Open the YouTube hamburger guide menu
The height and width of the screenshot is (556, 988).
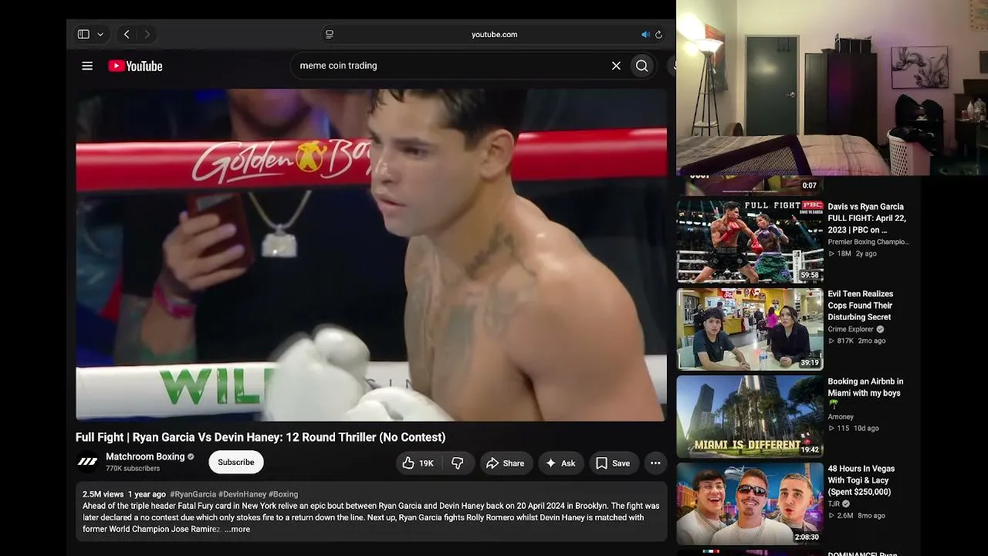87,66
